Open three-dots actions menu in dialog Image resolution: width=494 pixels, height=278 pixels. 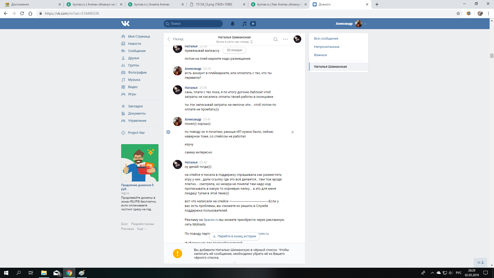click(x=285, y=39)
